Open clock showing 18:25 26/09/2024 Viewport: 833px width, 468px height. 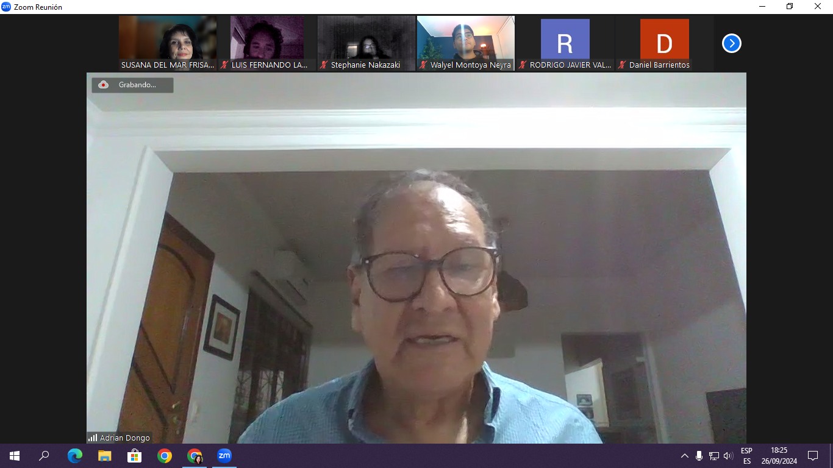pos(779,456)
